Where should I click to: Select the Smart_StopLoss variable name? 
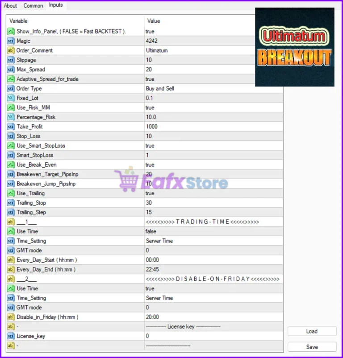click(35, 155)
